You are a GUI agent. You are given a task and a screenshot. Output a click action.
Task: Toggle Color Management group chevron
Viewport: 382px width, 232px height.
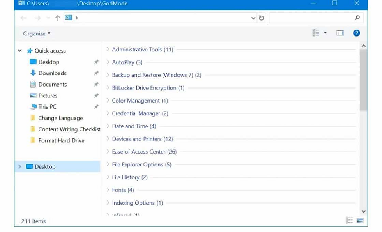coord(108,101)
